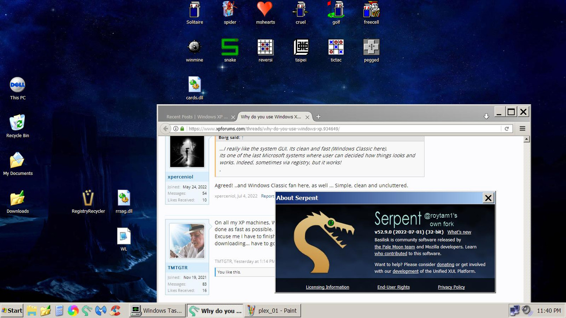Select the WL file icon
The height and width of the screenshot is (318, 566).
pyautogui.click(x=124, y=240)
